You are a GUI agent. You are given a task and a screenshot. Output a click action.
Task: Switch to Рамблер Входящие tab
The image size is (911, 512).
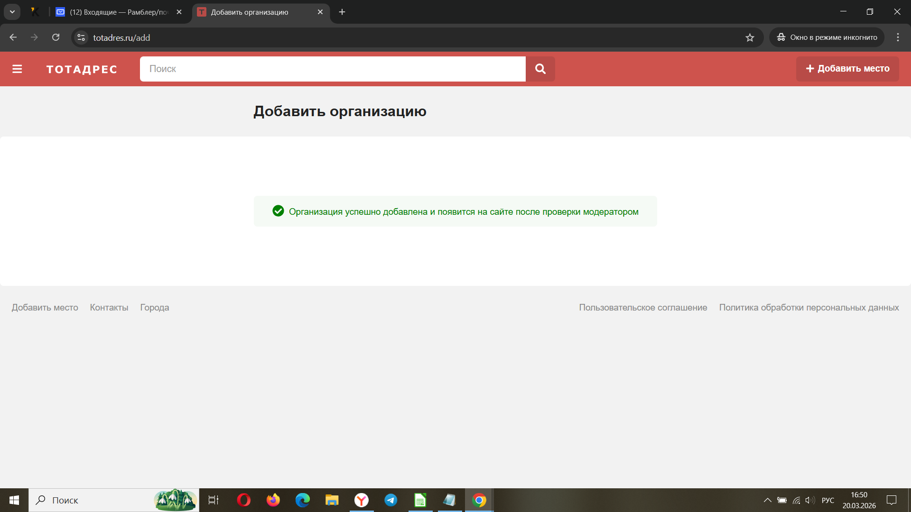119,12
